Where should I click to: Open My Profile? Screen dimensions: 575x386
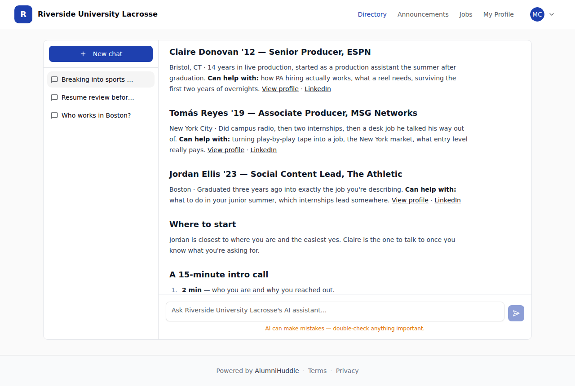coord(498,14)
